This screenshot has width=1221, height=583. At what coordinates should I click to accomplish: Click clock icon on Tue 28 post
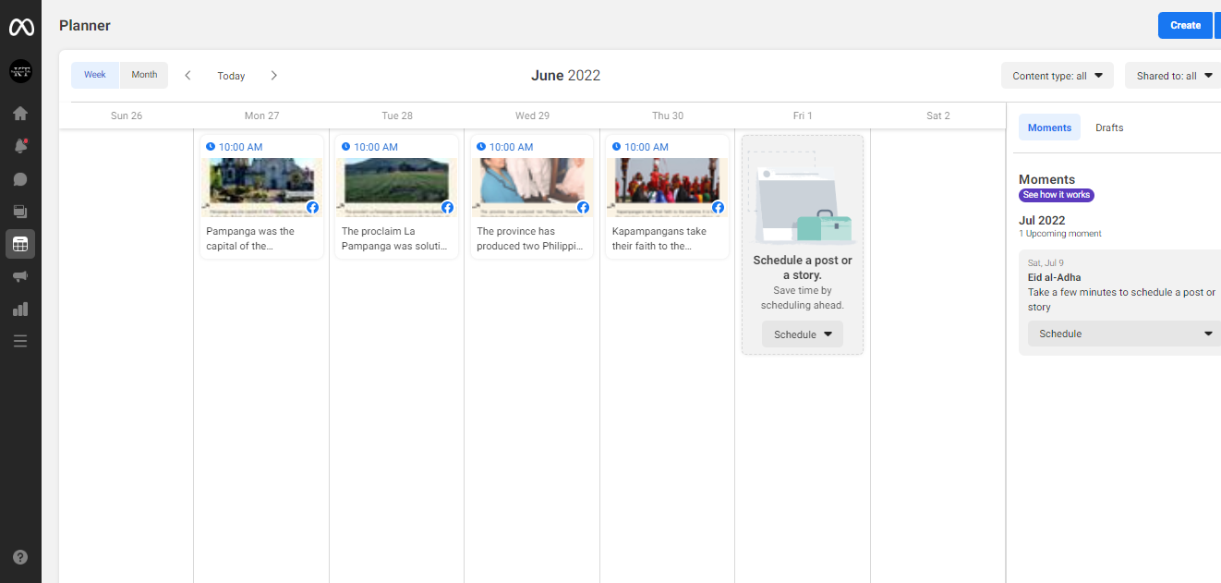345,146
